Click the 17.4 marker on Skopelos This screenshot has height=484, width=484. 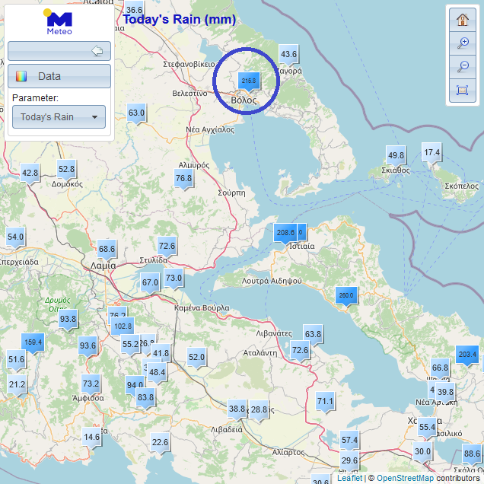pos(431,152)
